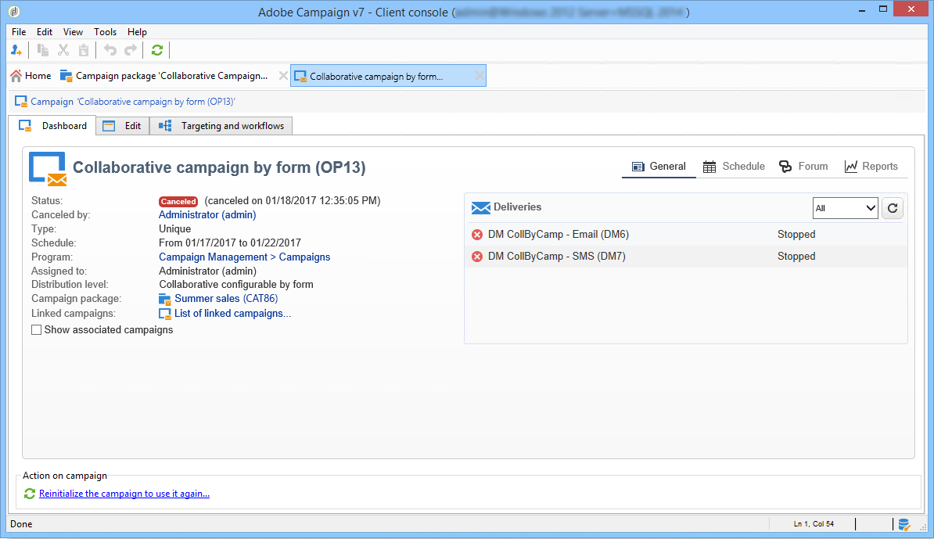Screen dimensions: 934x539
Task: Click the Ln 1, Col 54 status entry
Action: [x=814, y=524]
